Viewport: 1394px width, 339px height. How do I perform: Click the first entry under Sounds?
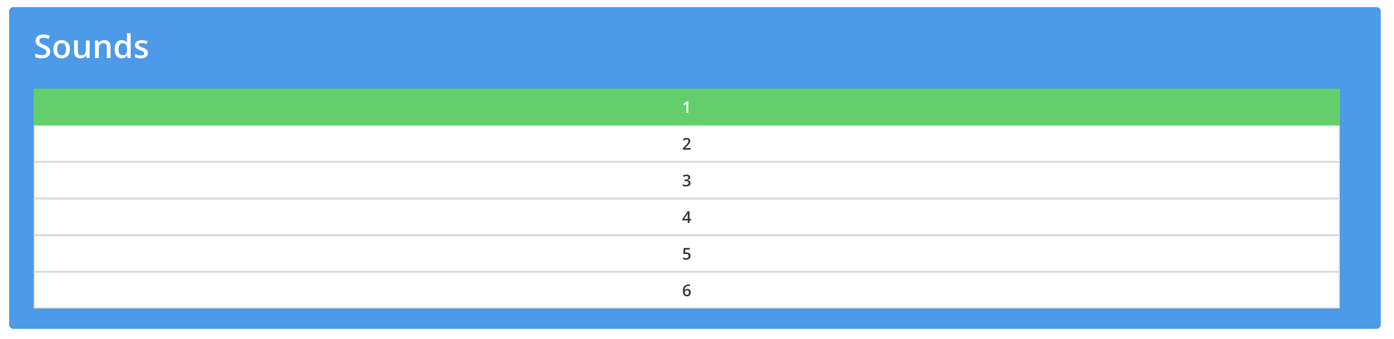coord(686,107)
